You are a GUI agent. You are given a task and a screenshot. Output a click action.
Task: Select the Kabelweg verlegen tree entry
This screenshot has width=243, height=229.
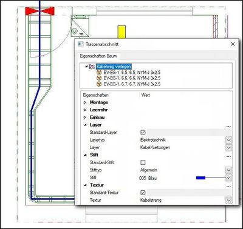tap(114, 67)
